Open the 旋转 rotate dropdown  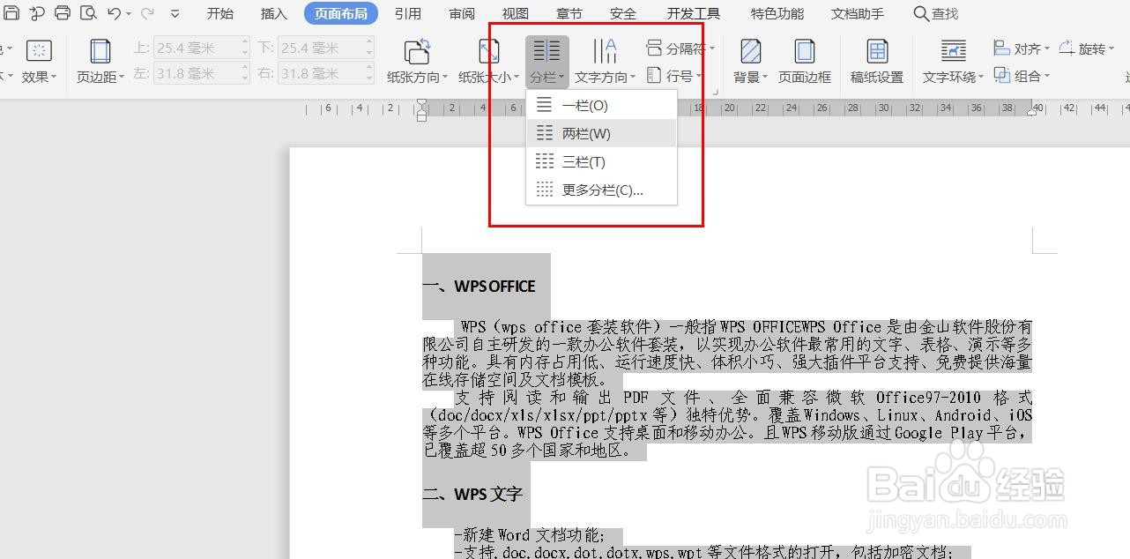(x=1086, y=48)
